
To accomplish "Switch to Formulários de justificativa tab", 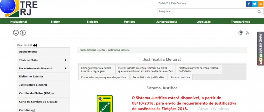I will [x=148, y=77].
